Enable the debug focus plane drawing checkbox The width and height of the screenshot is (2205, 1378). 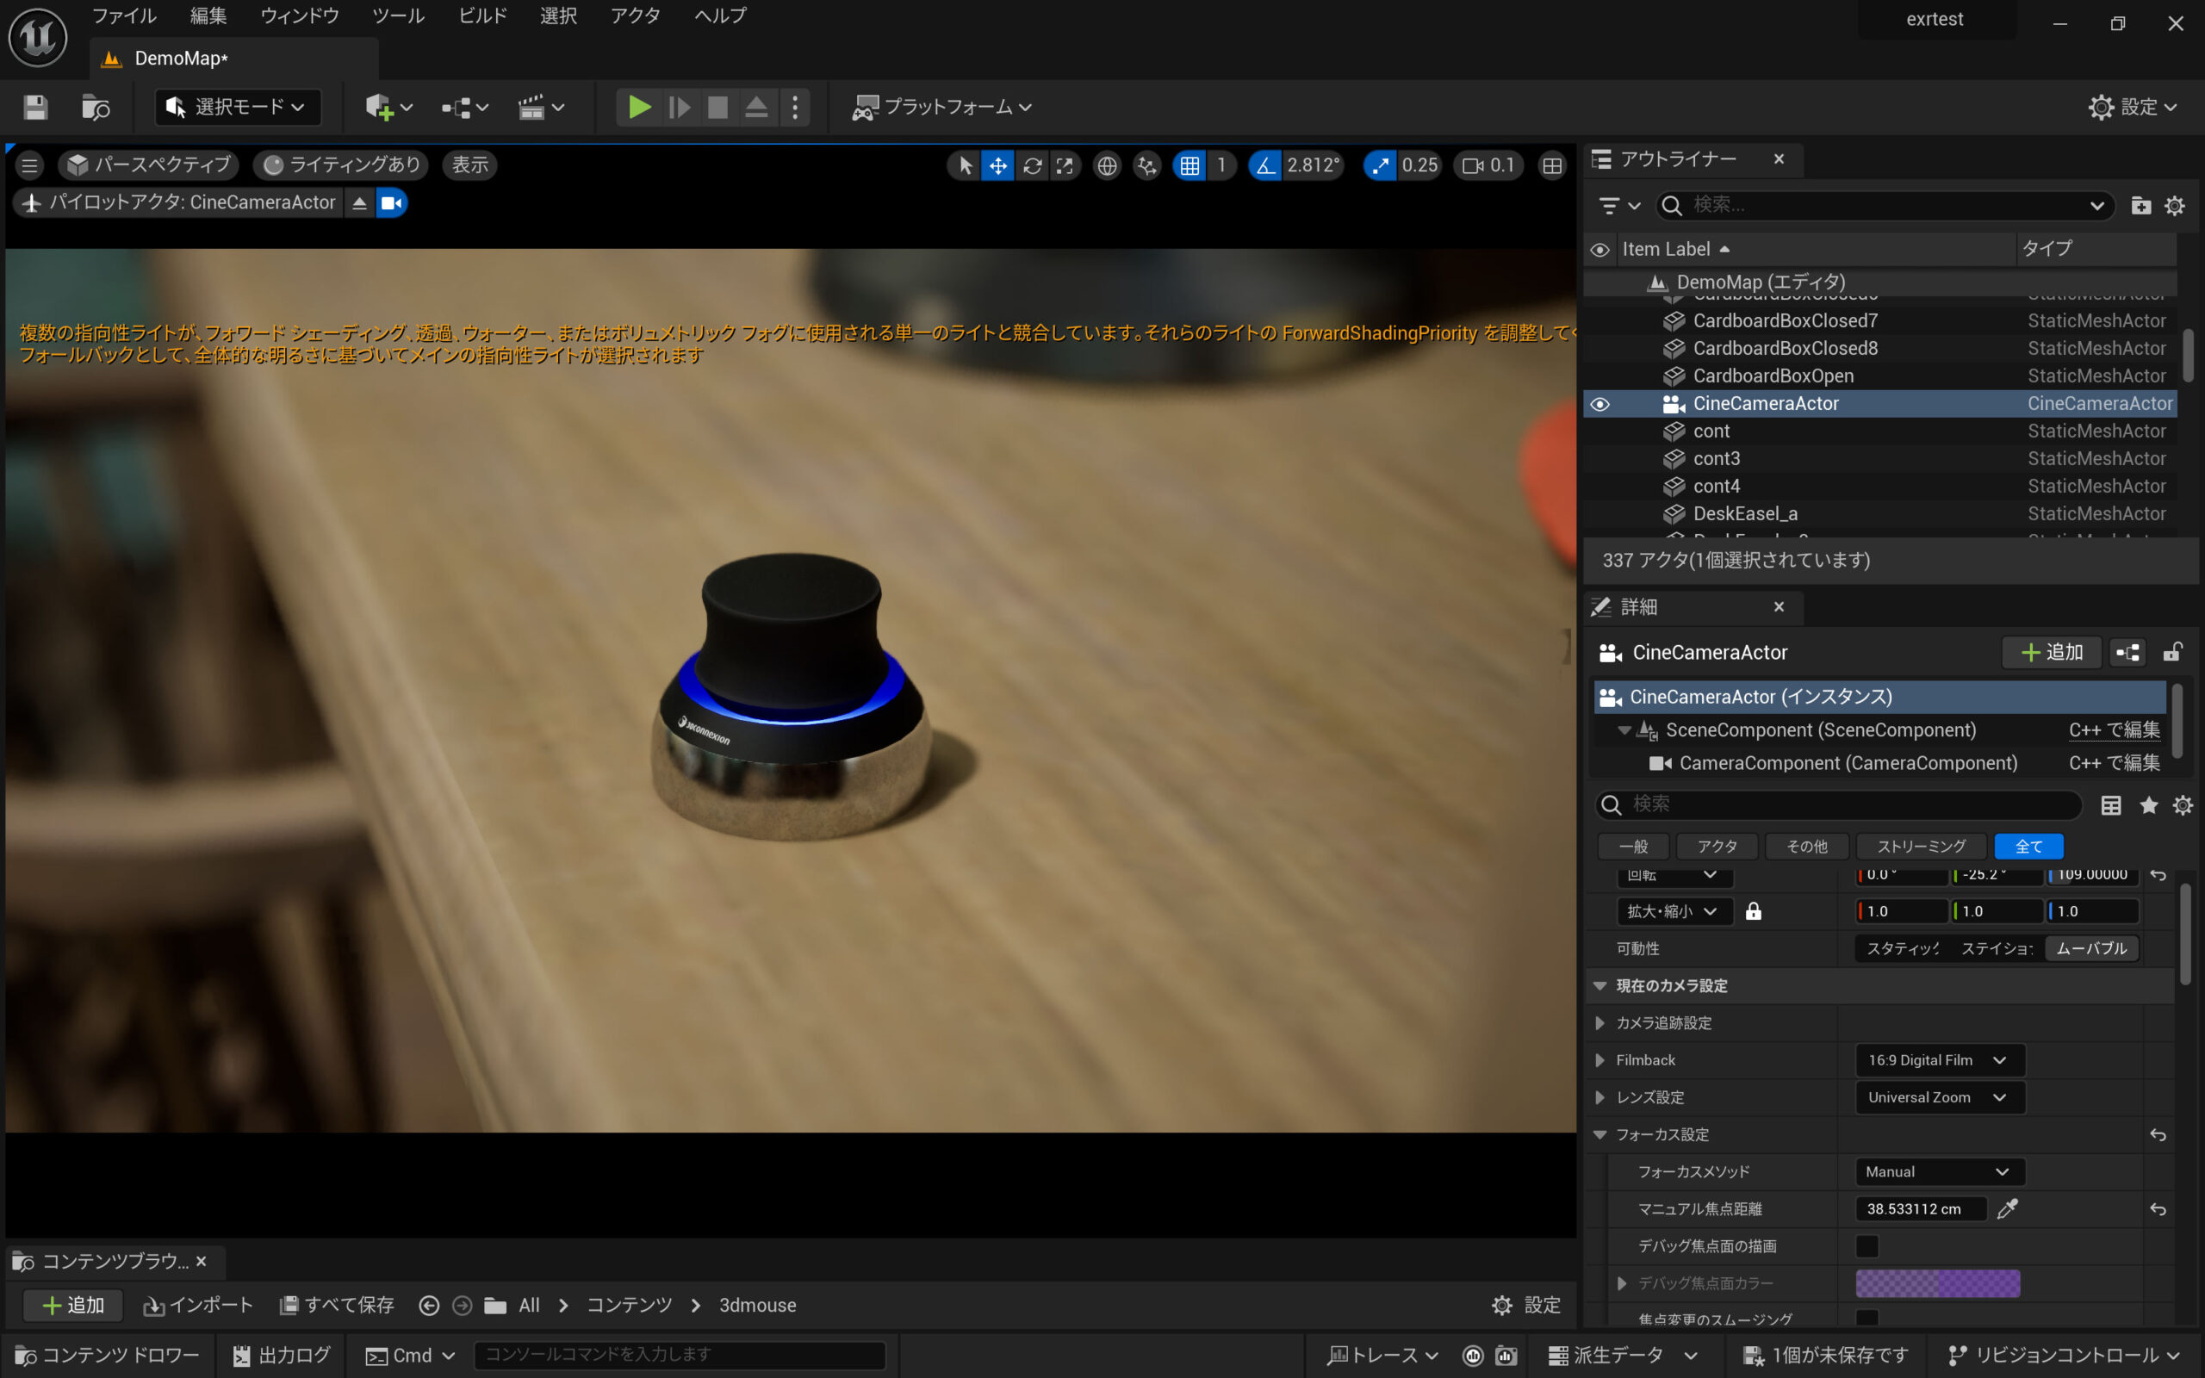tap(1867, 1246)
